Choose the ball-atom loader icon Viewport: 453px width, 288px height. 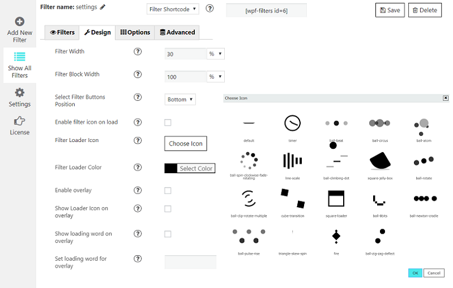(424, 124)
